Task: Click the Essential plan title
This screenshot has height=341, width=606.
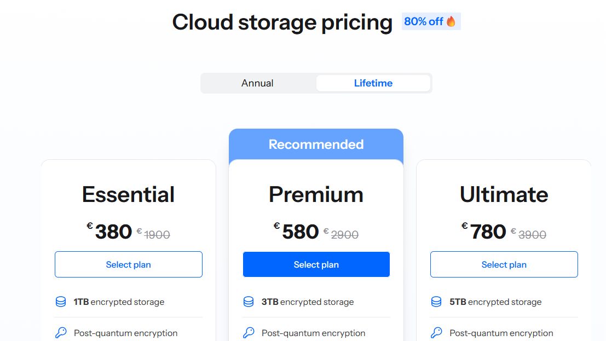Action: [x=129, y=194]
